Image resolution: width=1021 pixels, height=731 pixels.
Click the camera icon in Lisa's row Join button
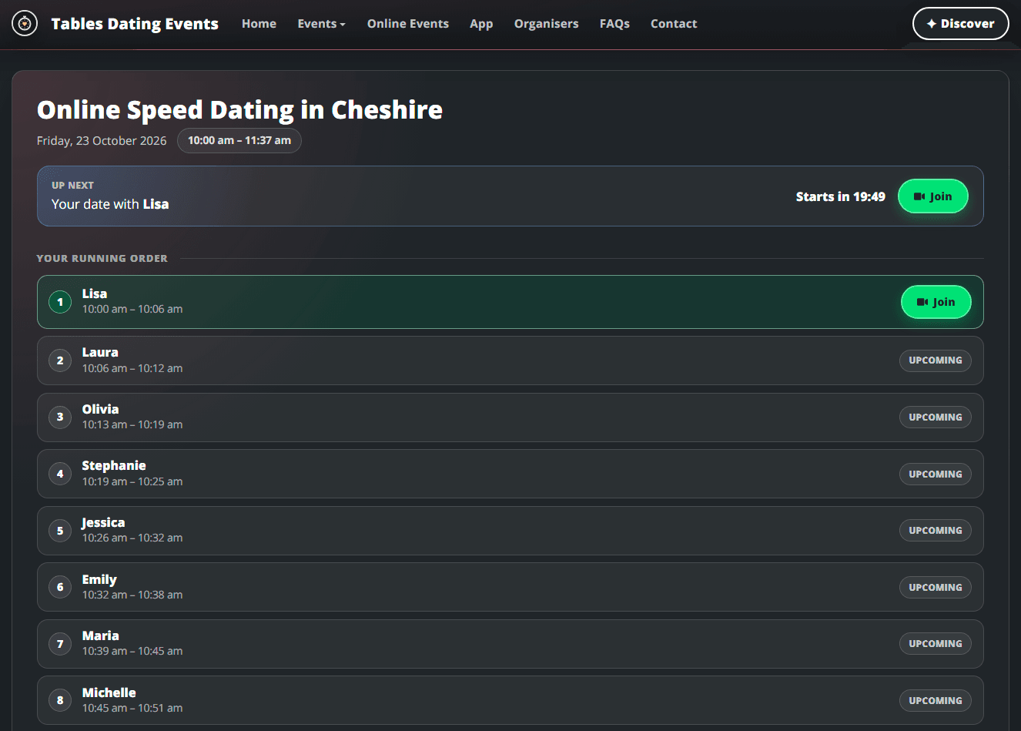point(922,302)
